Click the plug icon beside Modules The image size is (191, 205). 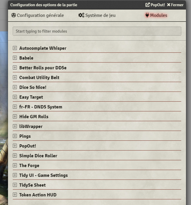coord(147,15)
